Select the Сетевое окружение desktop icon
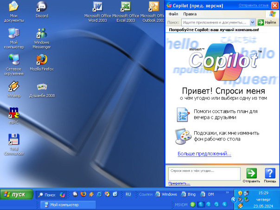 14,65
